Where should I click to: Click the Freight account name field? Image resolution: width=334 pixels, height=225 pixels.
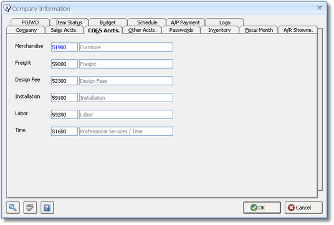tap(126, 64)
